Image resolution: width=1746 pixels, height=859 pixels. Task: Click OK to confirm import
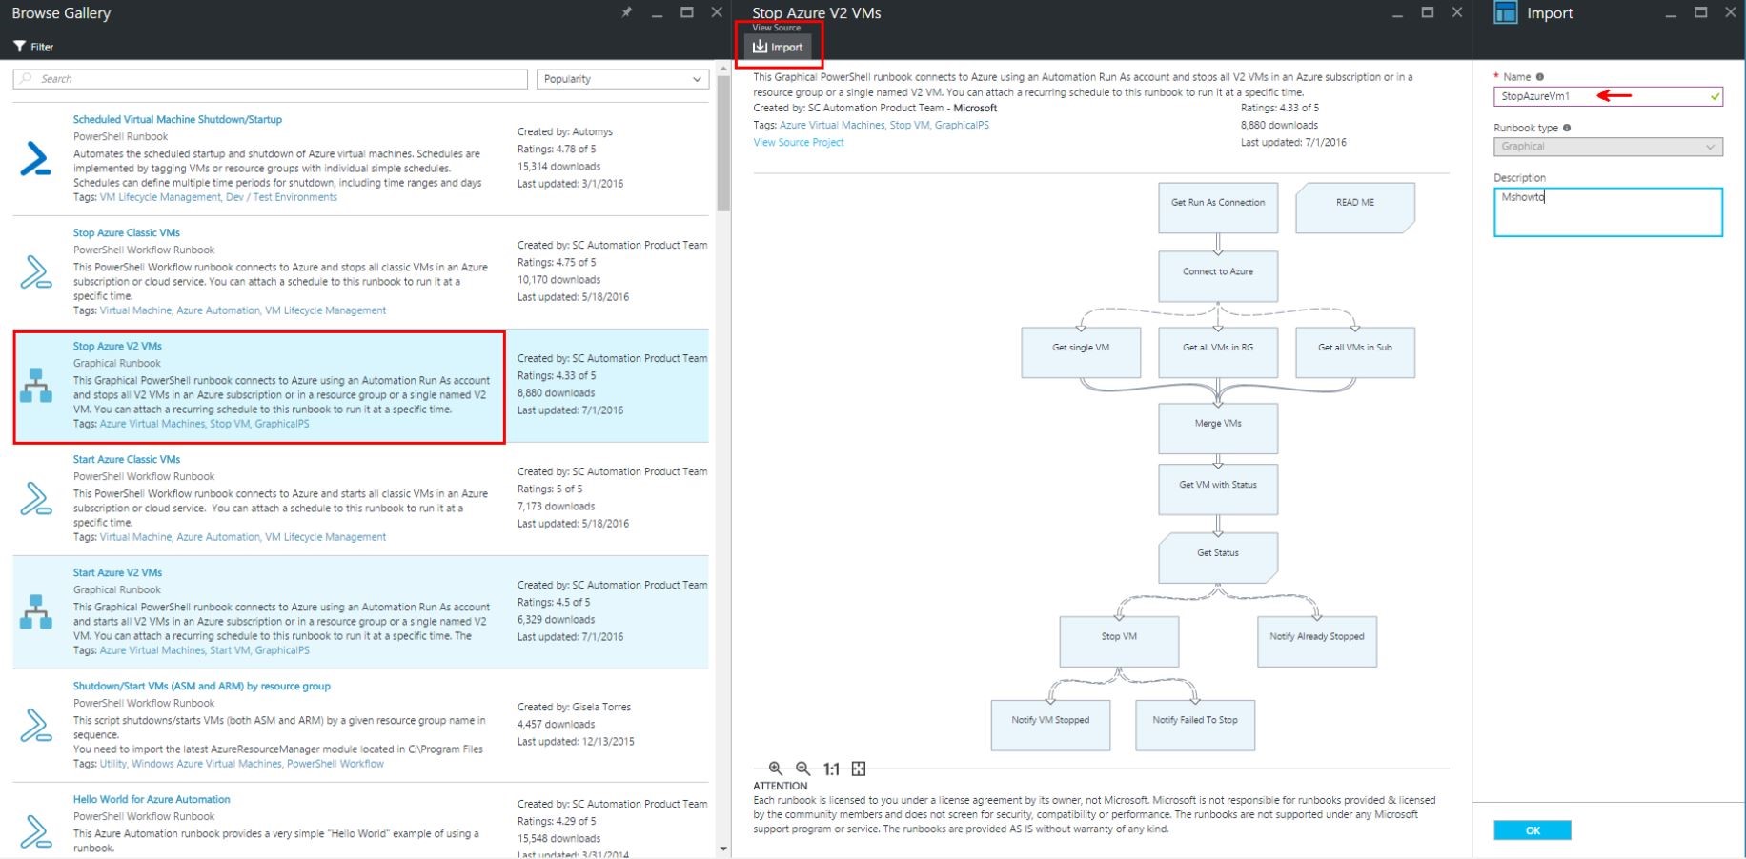tap(1533, 830)
